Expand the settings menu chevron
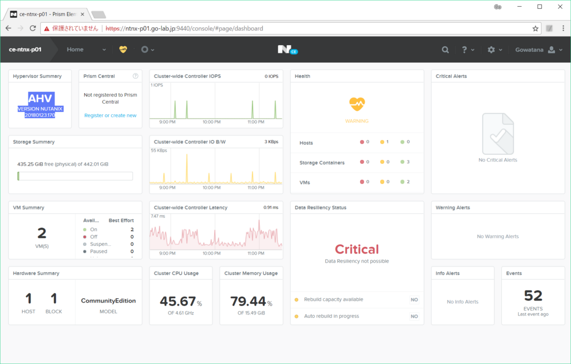Screen dimensions: 571x364 pos(501,50)
